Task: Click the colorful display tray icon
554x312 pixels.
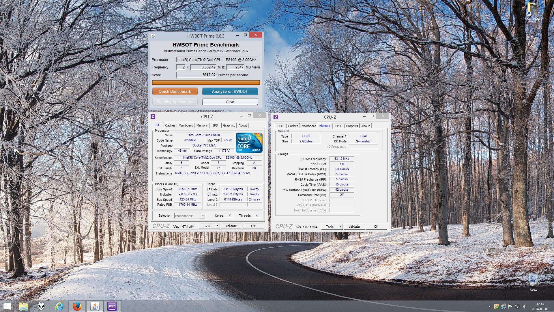Action: pyautogui.click(x=504, y=307)
